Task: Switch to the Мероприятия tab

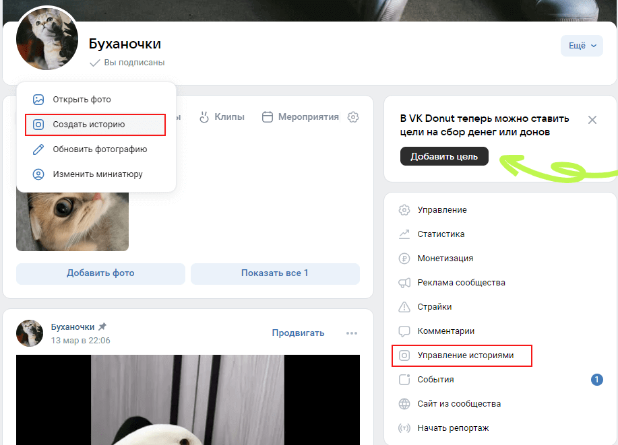Action: [301, 117]
